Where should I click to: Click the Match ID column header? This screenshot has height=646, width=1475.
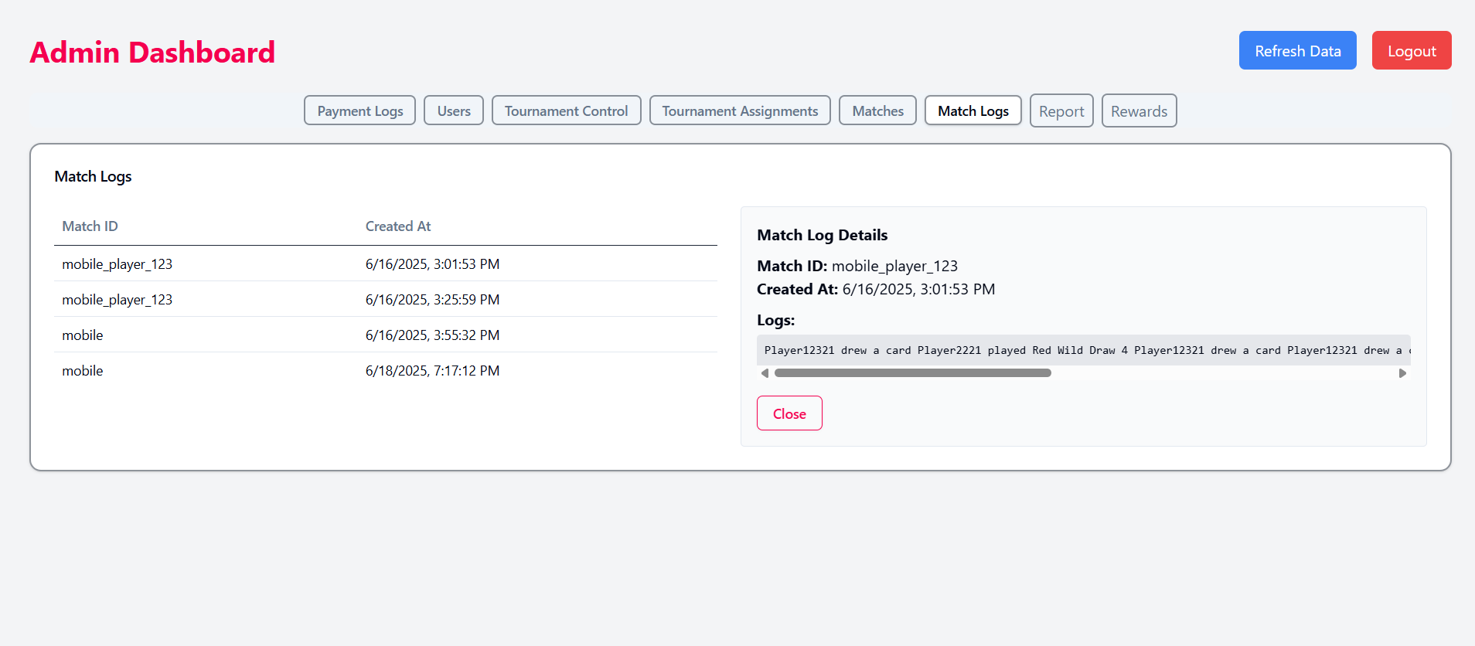(x=90, y=226)
